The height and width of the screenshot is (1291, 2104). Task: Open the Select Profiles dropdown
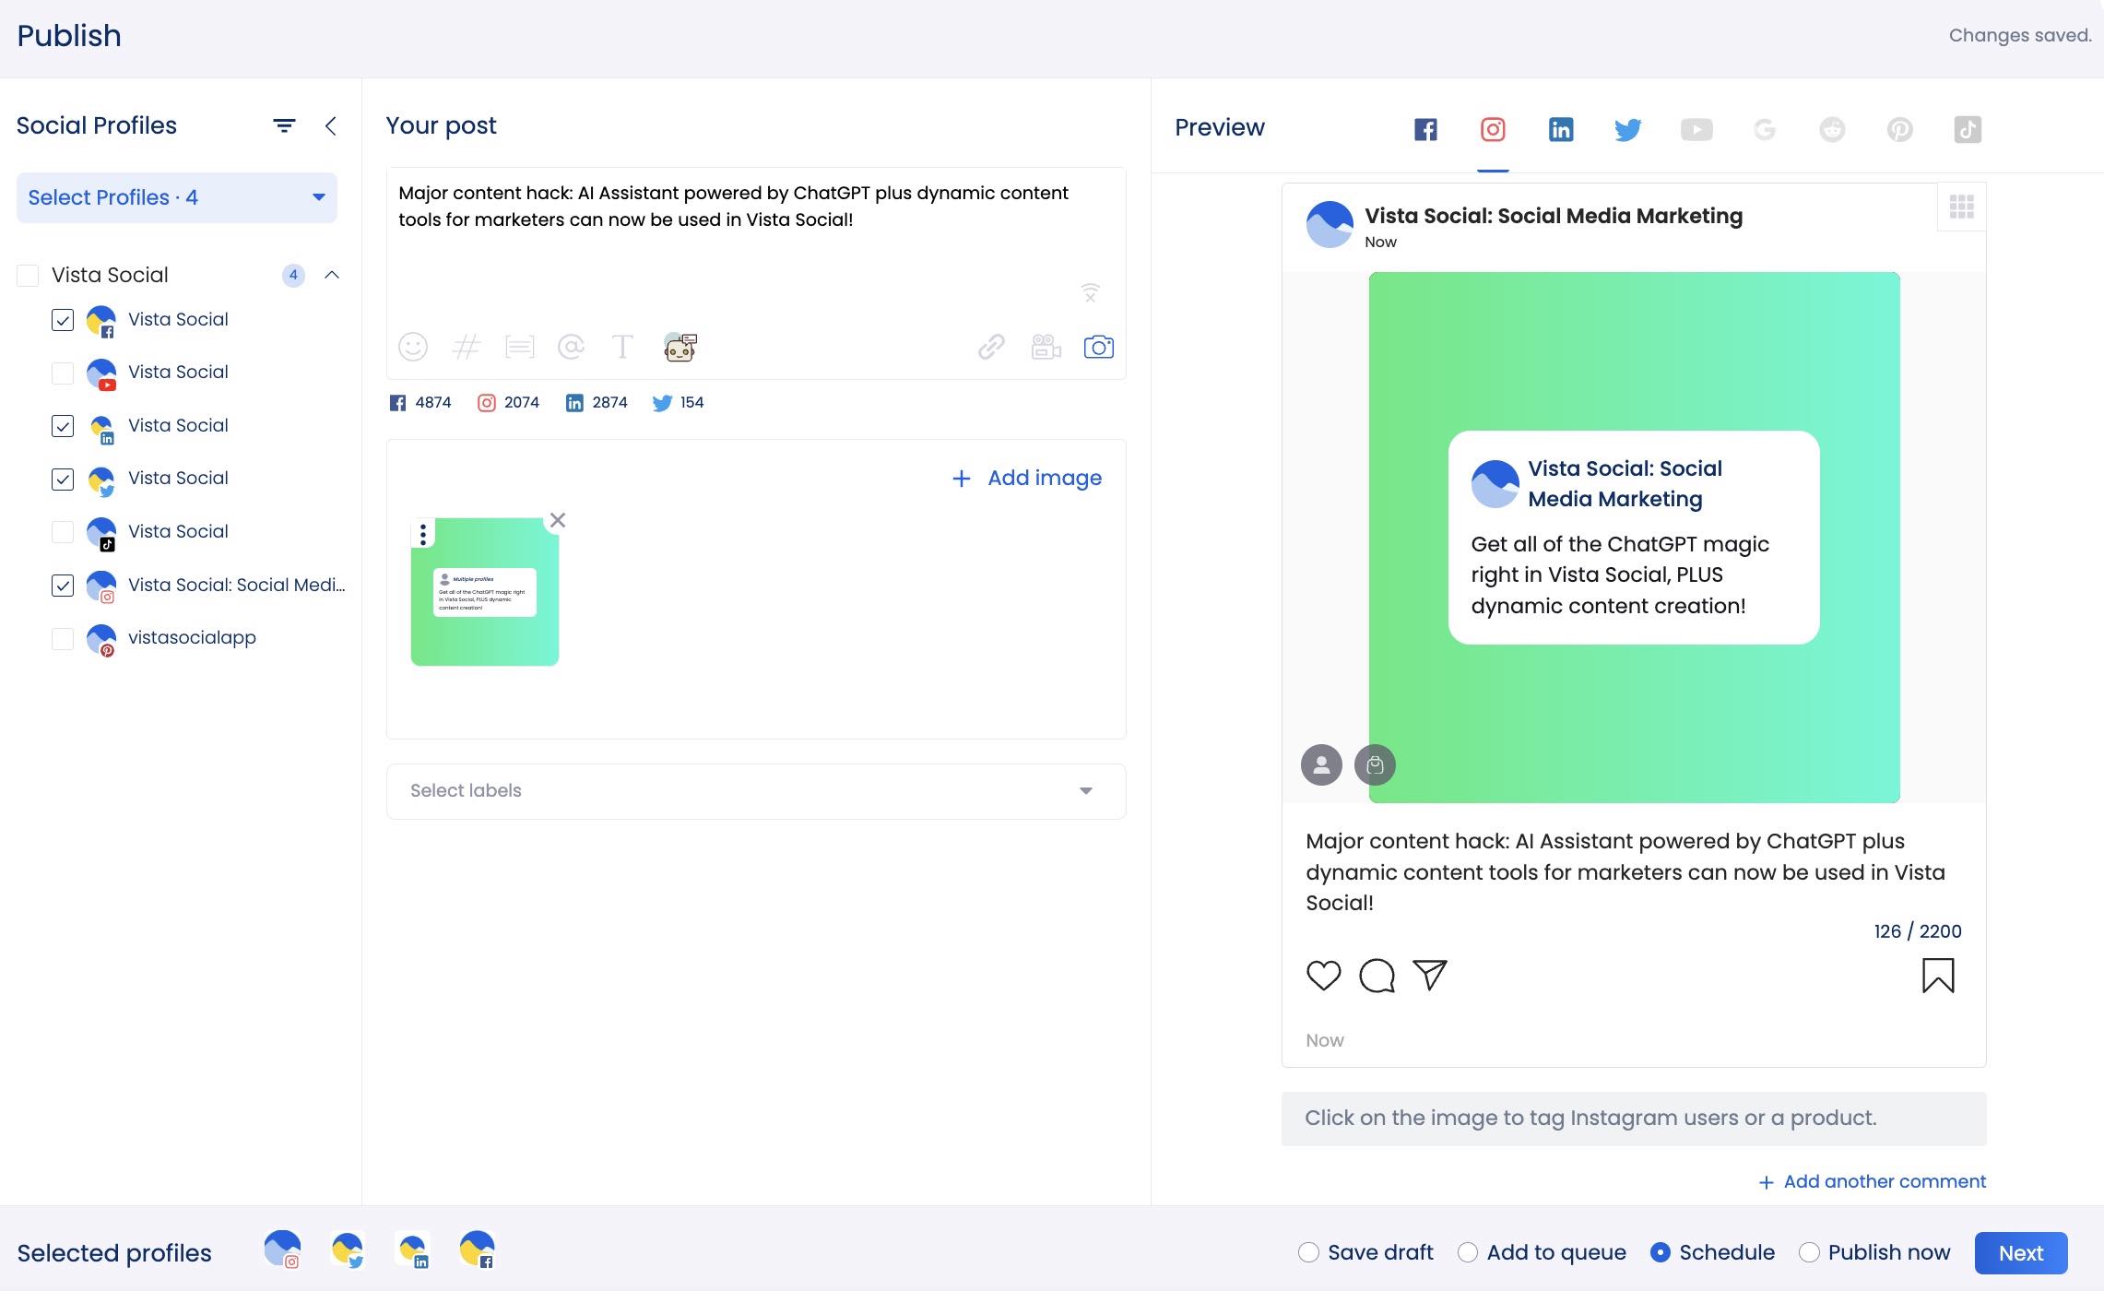(176, 197)
